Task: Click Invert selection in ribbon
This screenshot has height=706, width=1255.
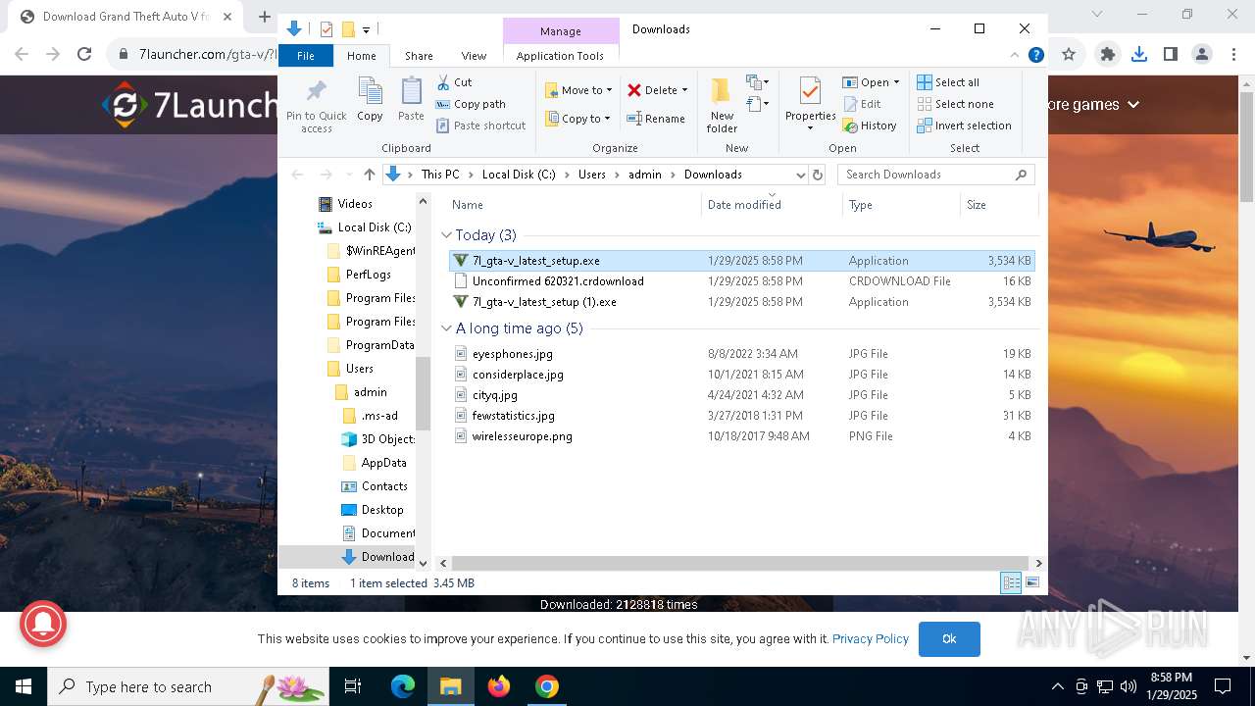Action: click(964, 126)
